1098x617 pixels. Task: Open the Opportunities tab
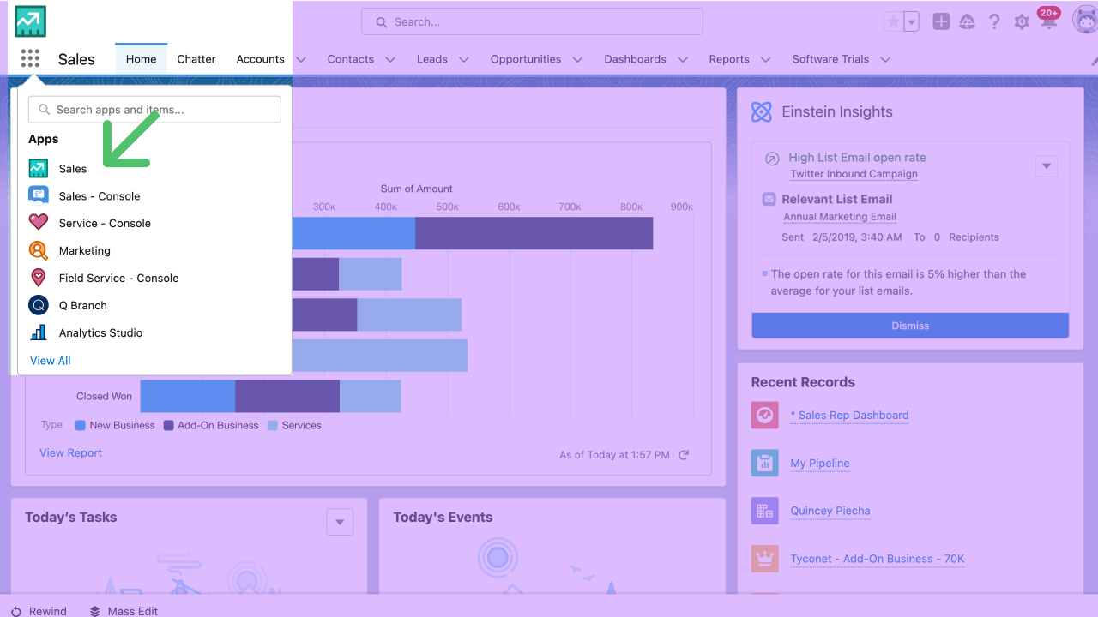point(526,59)
